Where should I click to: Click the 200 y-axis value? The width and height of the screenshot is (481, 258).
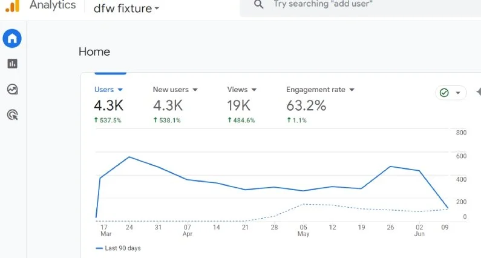461,202
